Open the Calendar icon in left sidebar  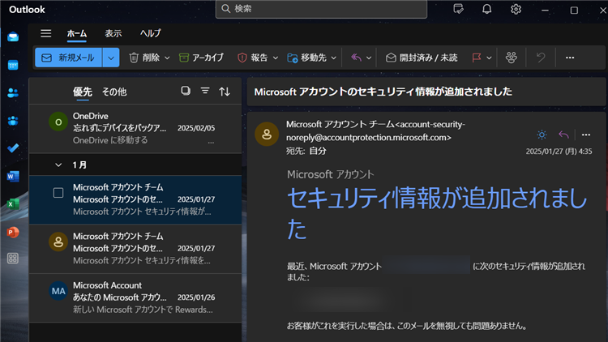[13, 65]
